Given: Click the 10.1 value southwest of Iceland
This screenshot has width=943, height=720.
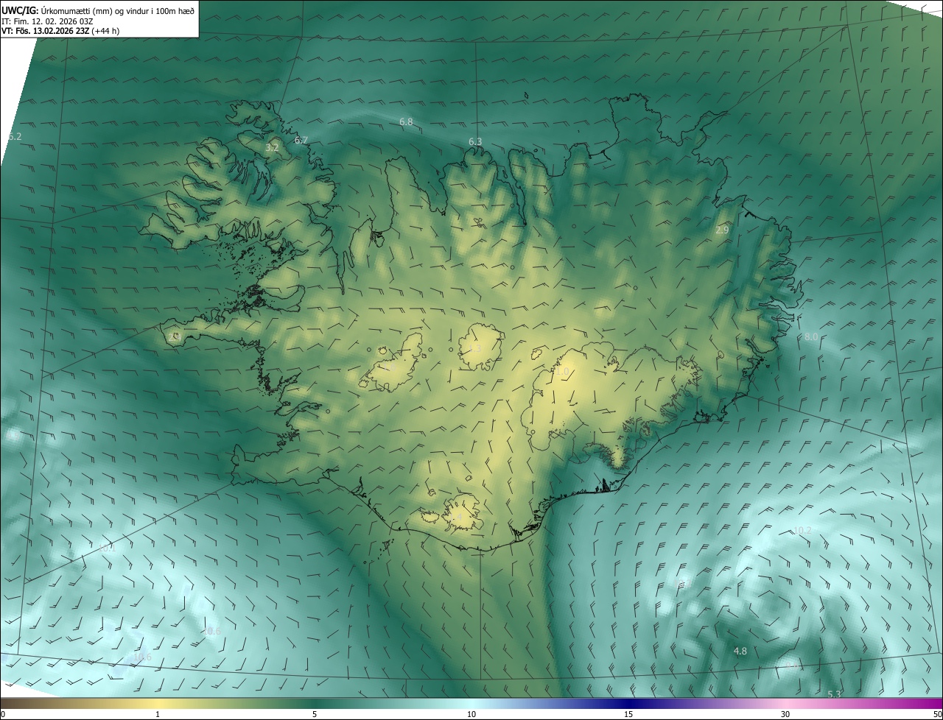Looking at the screenshot, I should 108,548.
